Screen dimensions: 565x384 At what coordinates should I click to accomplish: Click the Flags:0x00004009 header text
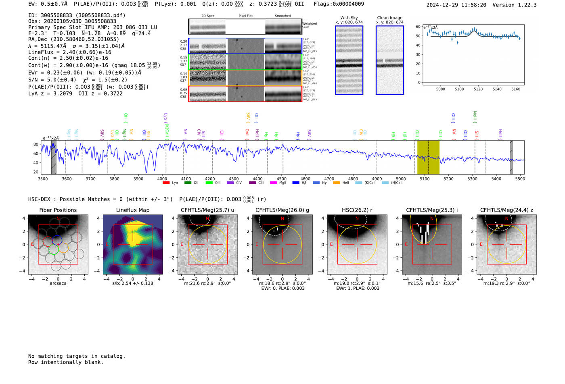(339, 4)
